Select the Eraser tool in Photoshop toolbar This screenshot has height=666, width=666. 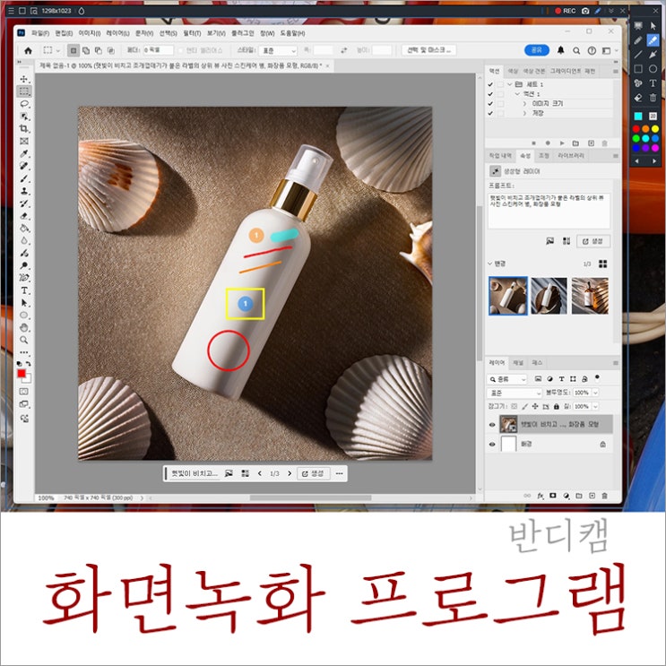pyautogui.click(x=24, y=216)
